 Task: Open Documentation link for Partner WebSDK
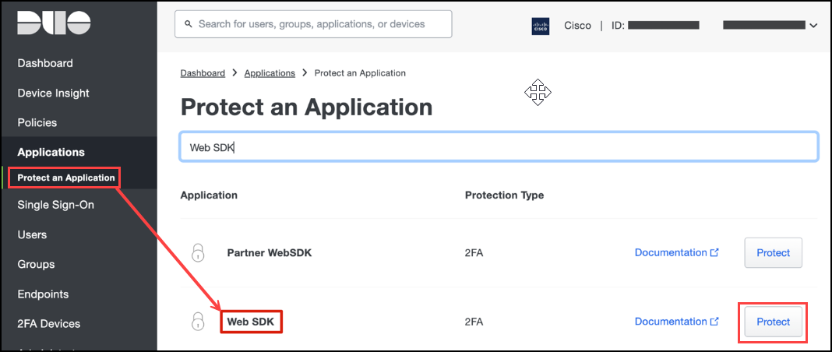tap(676, 253)
